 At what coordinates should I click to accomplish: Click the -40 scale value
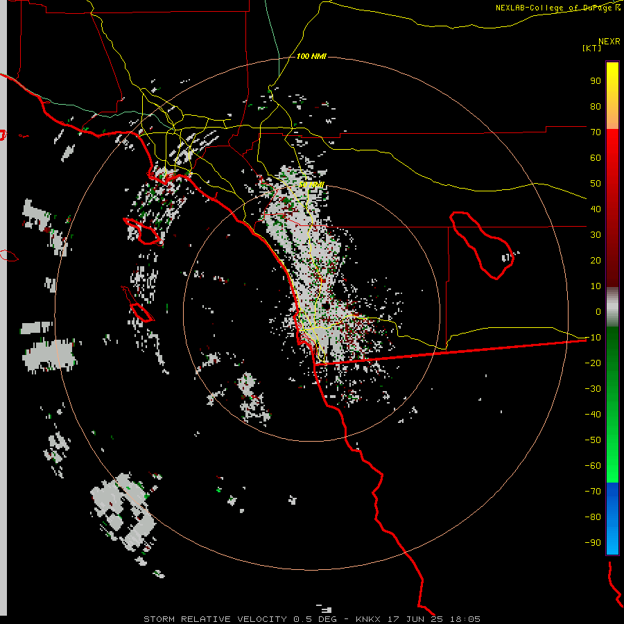[593, 415]
